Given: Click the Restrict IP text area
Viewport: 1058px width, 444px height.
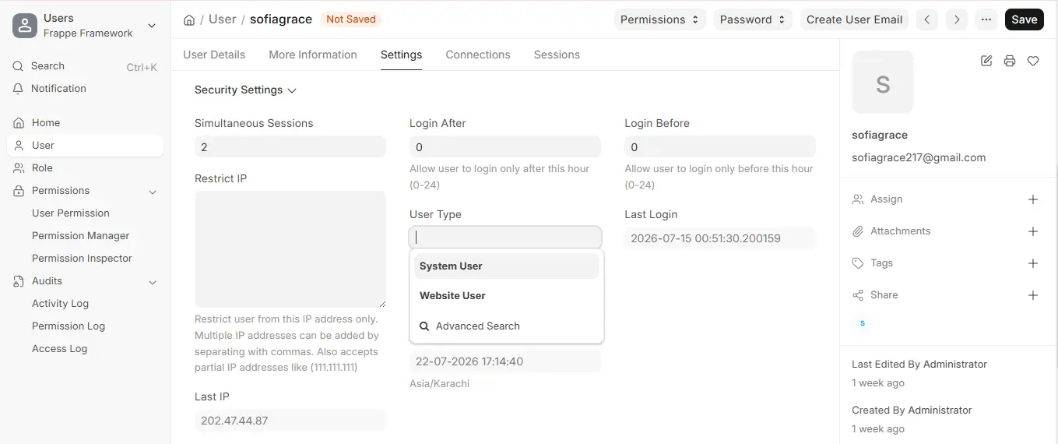Looking at the screenshot, I should (290, 249).
